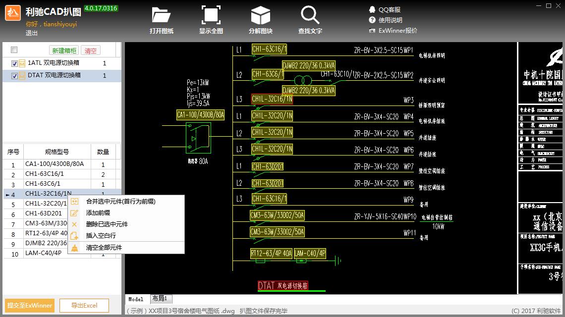Toggle the select-all checkbox above cabinet list

coord(14,50)
